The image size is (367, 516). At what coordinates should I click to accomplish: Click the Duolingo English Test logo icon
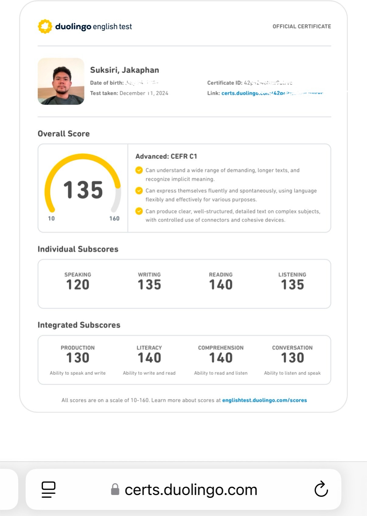tap(45, 27)
